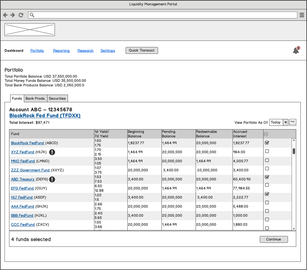The image size is (307, 270).
Task: Open the AAA FedFund link
Action: (22, 207)
